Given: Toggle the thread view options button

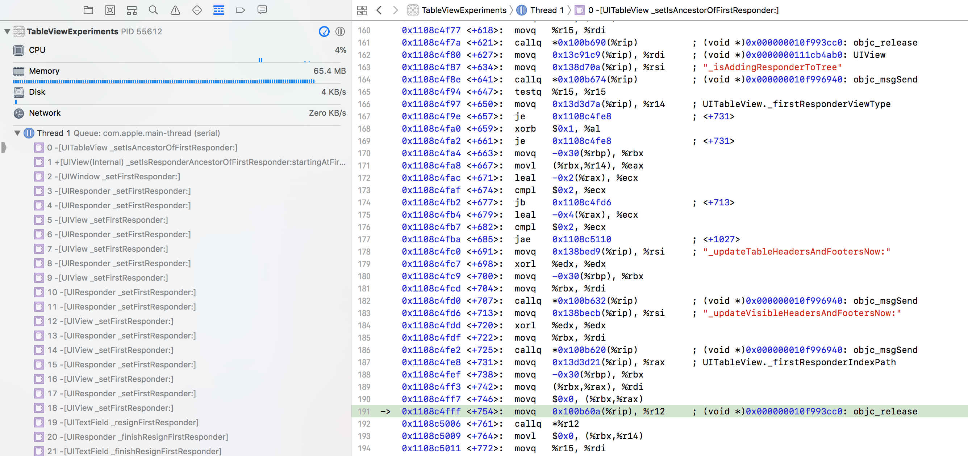Looking at the screenshot, I should coord(340,31).
